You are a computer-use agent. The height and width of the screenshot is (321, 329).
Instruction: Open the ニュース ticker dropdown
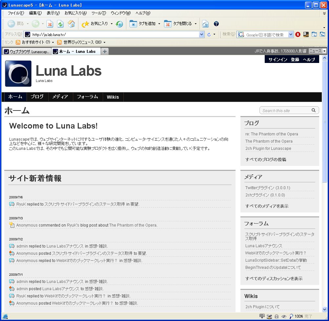[324, 51]
